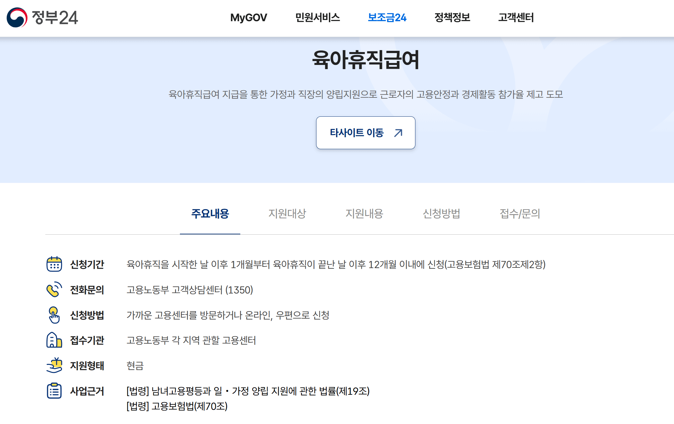674x424 pixels.
Task: Show the 접수/문의 tab
Action: 519,214
